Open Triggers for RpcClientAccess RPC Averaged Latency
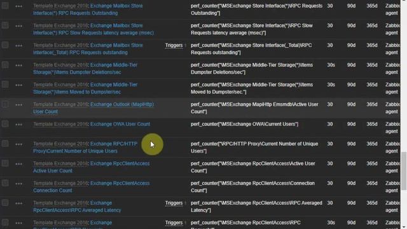 click(x=174, y=203)
